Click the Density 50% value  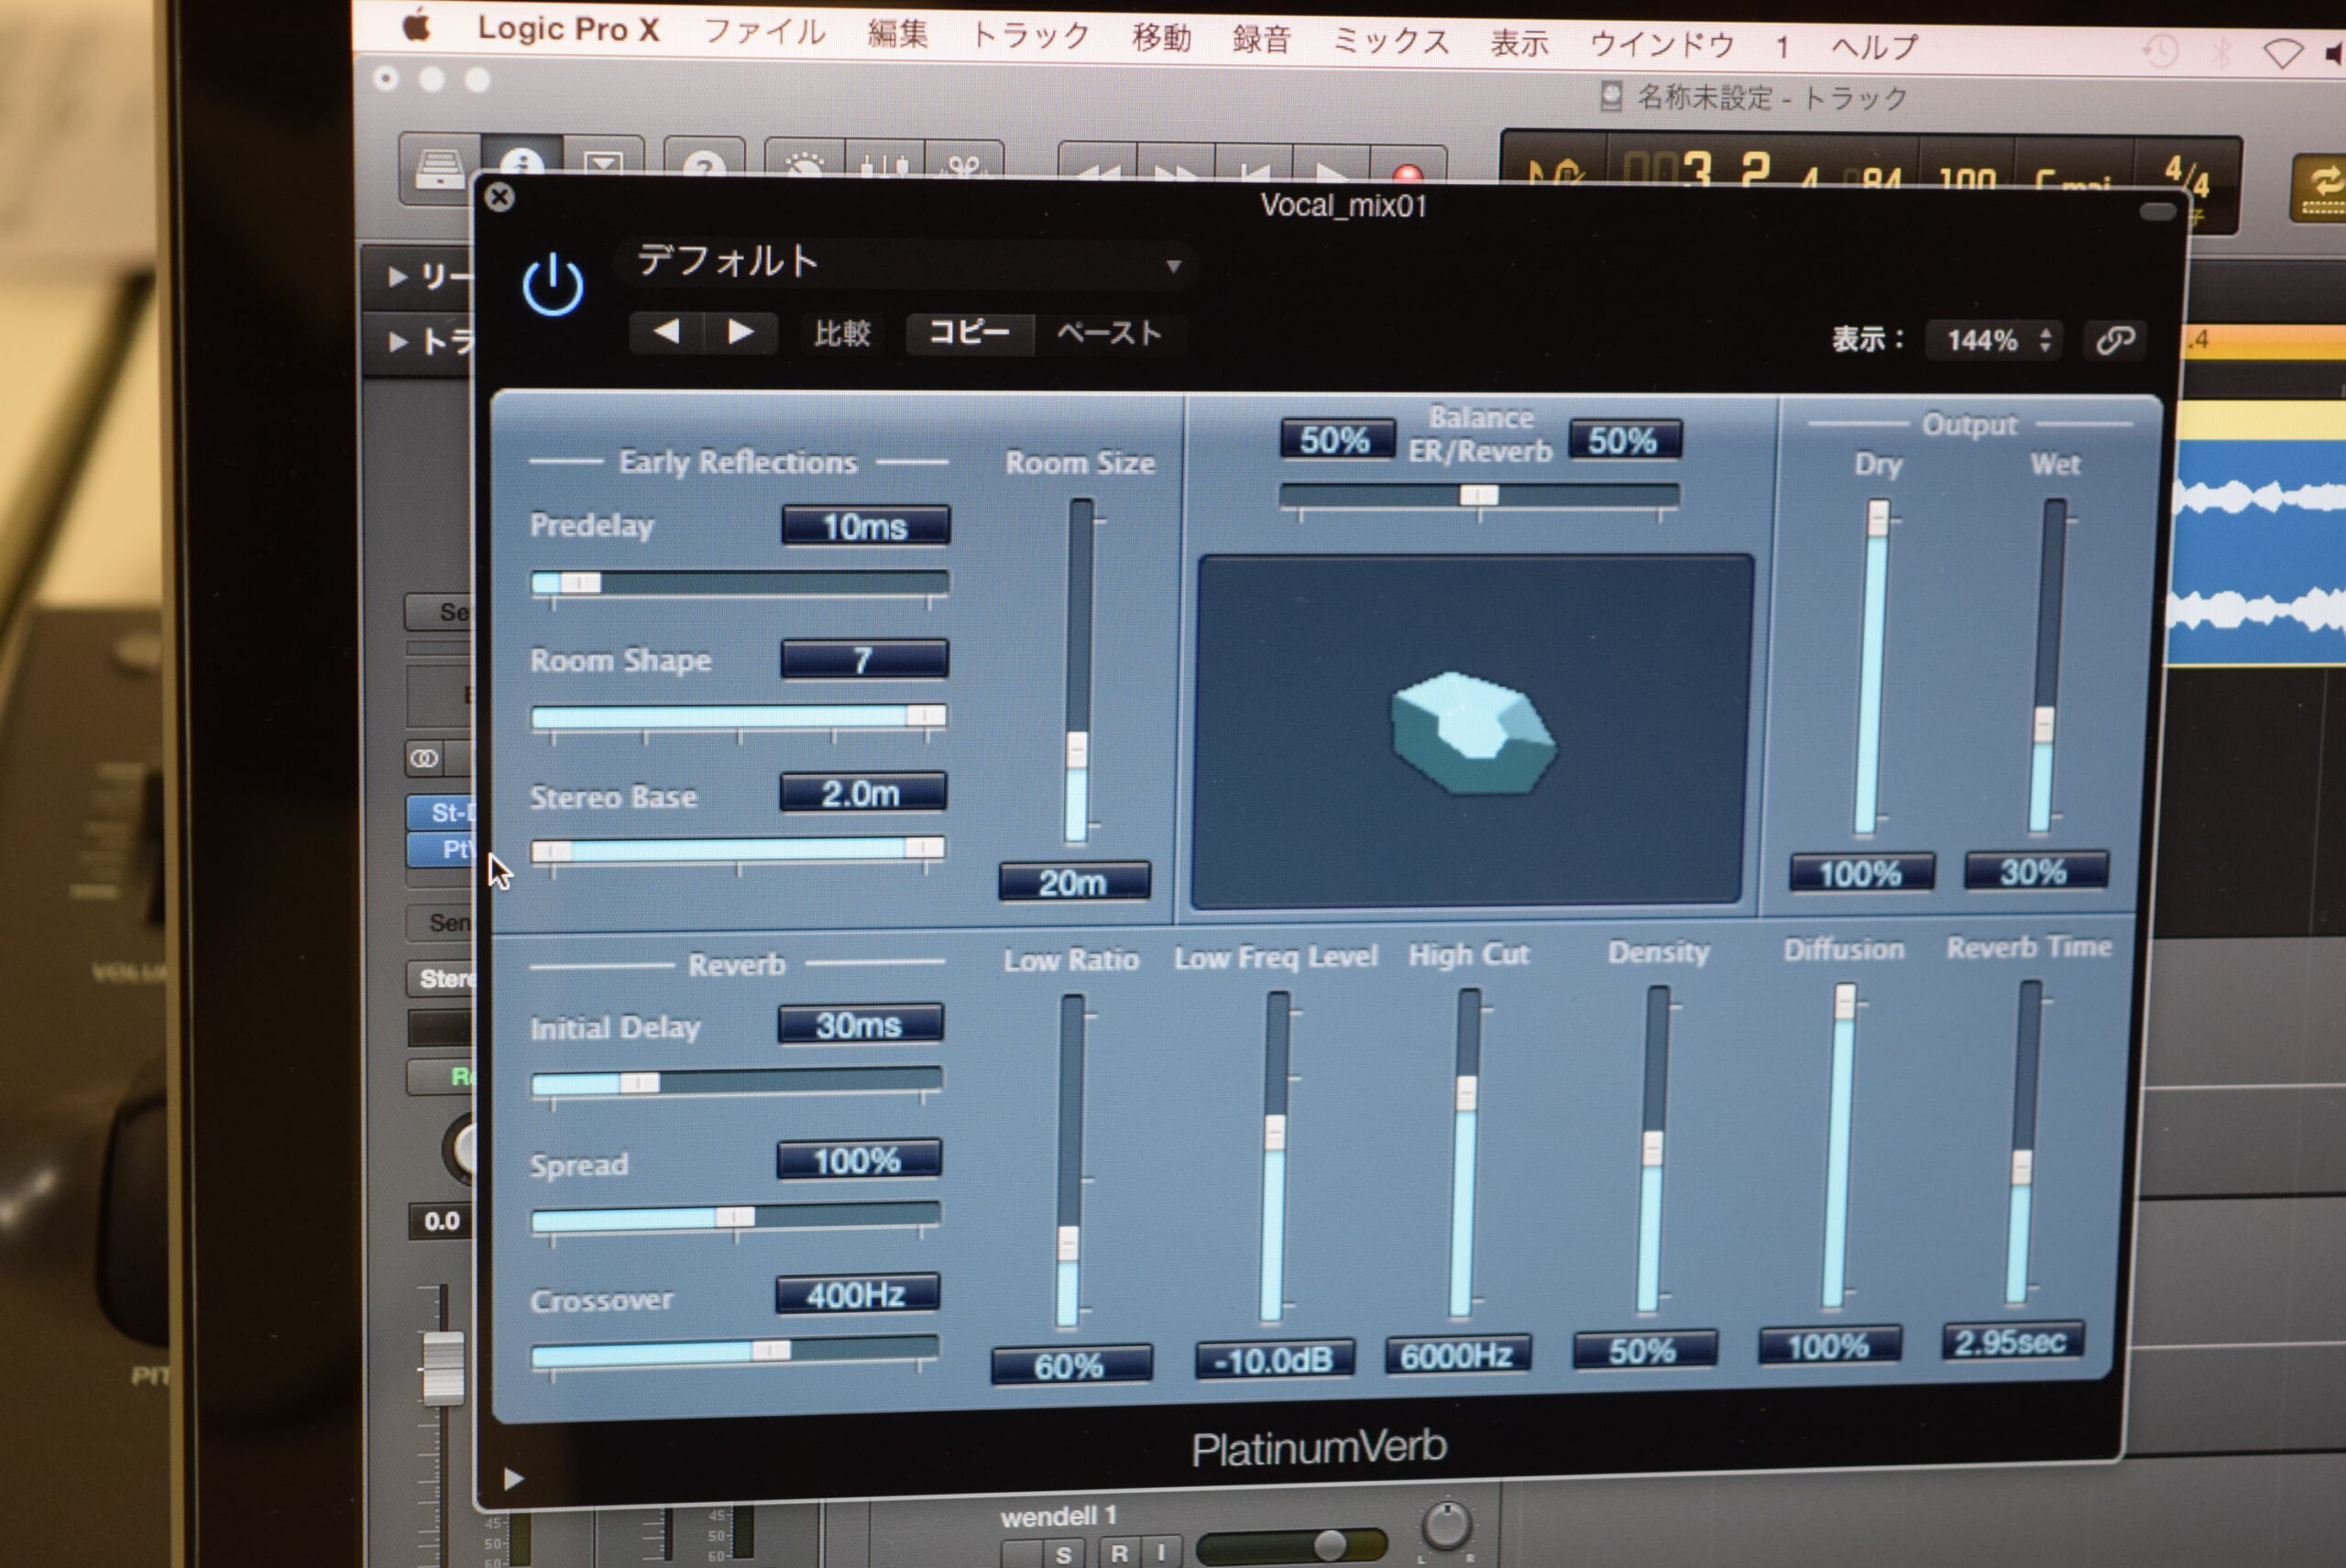coord(1644,1351)
